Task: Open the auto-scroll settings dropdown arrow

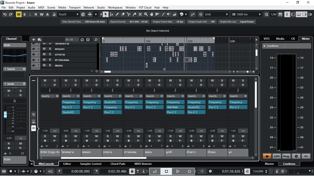Action: 96,14
